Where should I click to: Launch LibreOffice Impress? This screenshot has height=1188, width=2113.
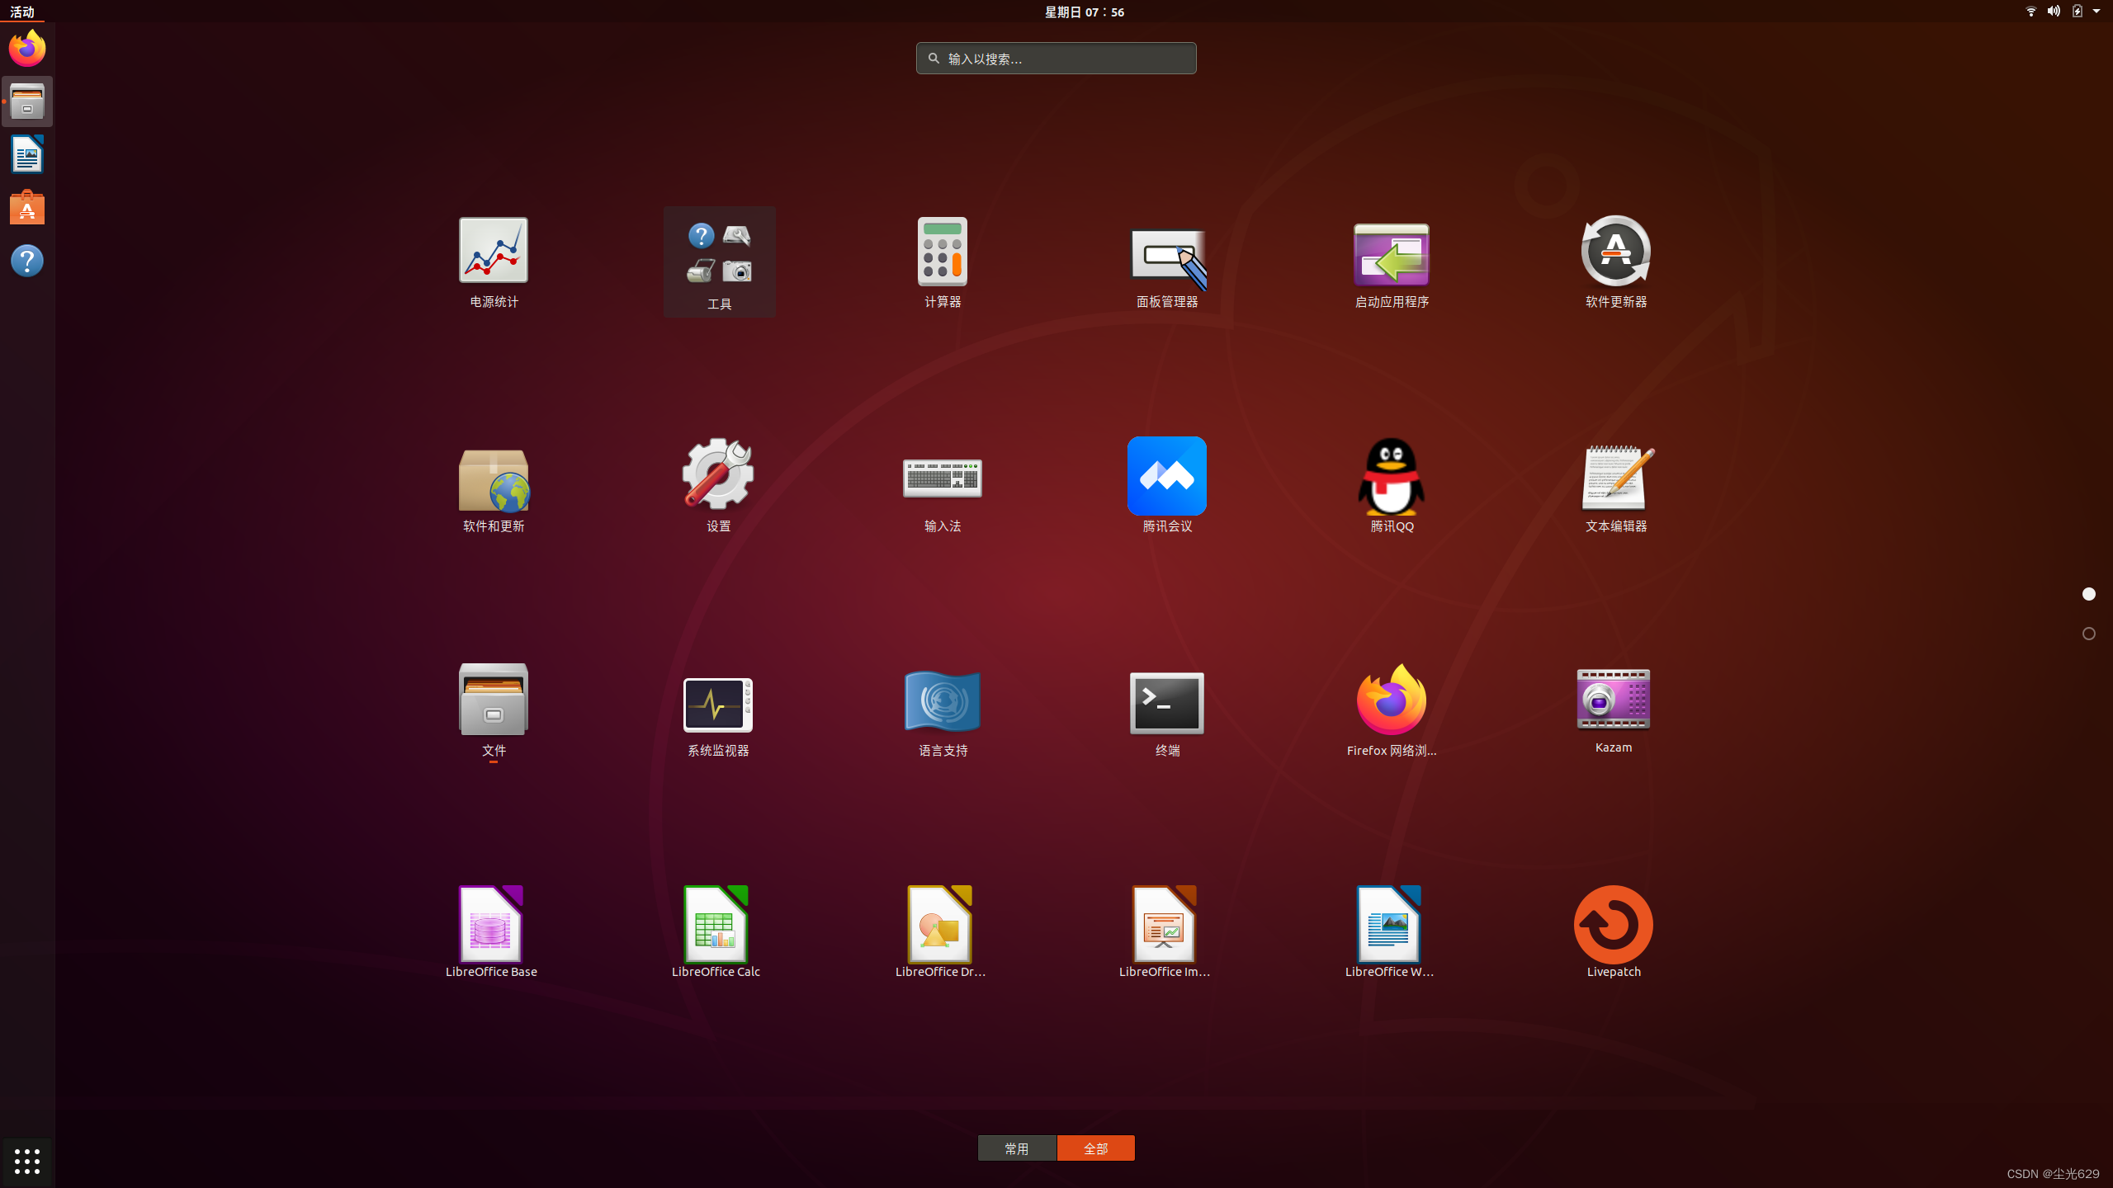(1165, 932)
